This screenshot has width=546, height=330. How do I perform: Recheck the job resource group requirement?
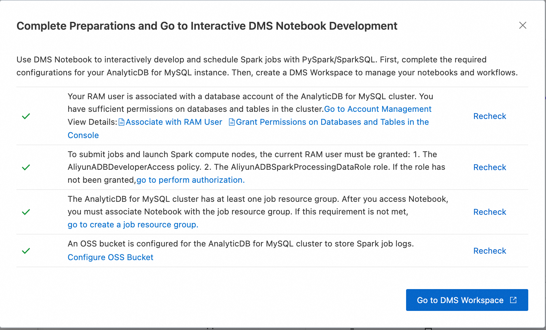click(x=490, y=212)
